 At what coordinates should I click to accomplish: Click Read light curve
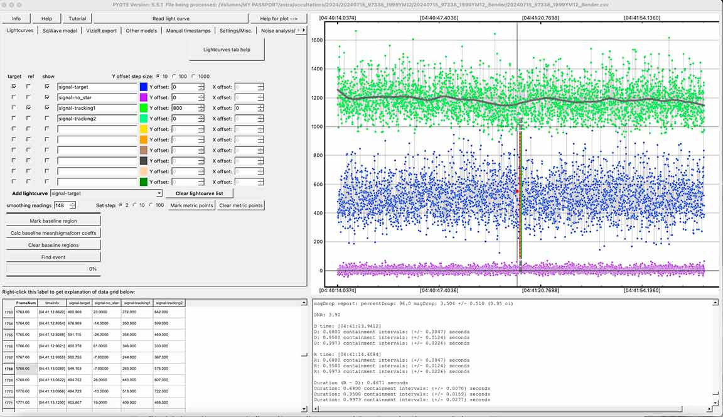pyautogui.click(x=171, y=18)
